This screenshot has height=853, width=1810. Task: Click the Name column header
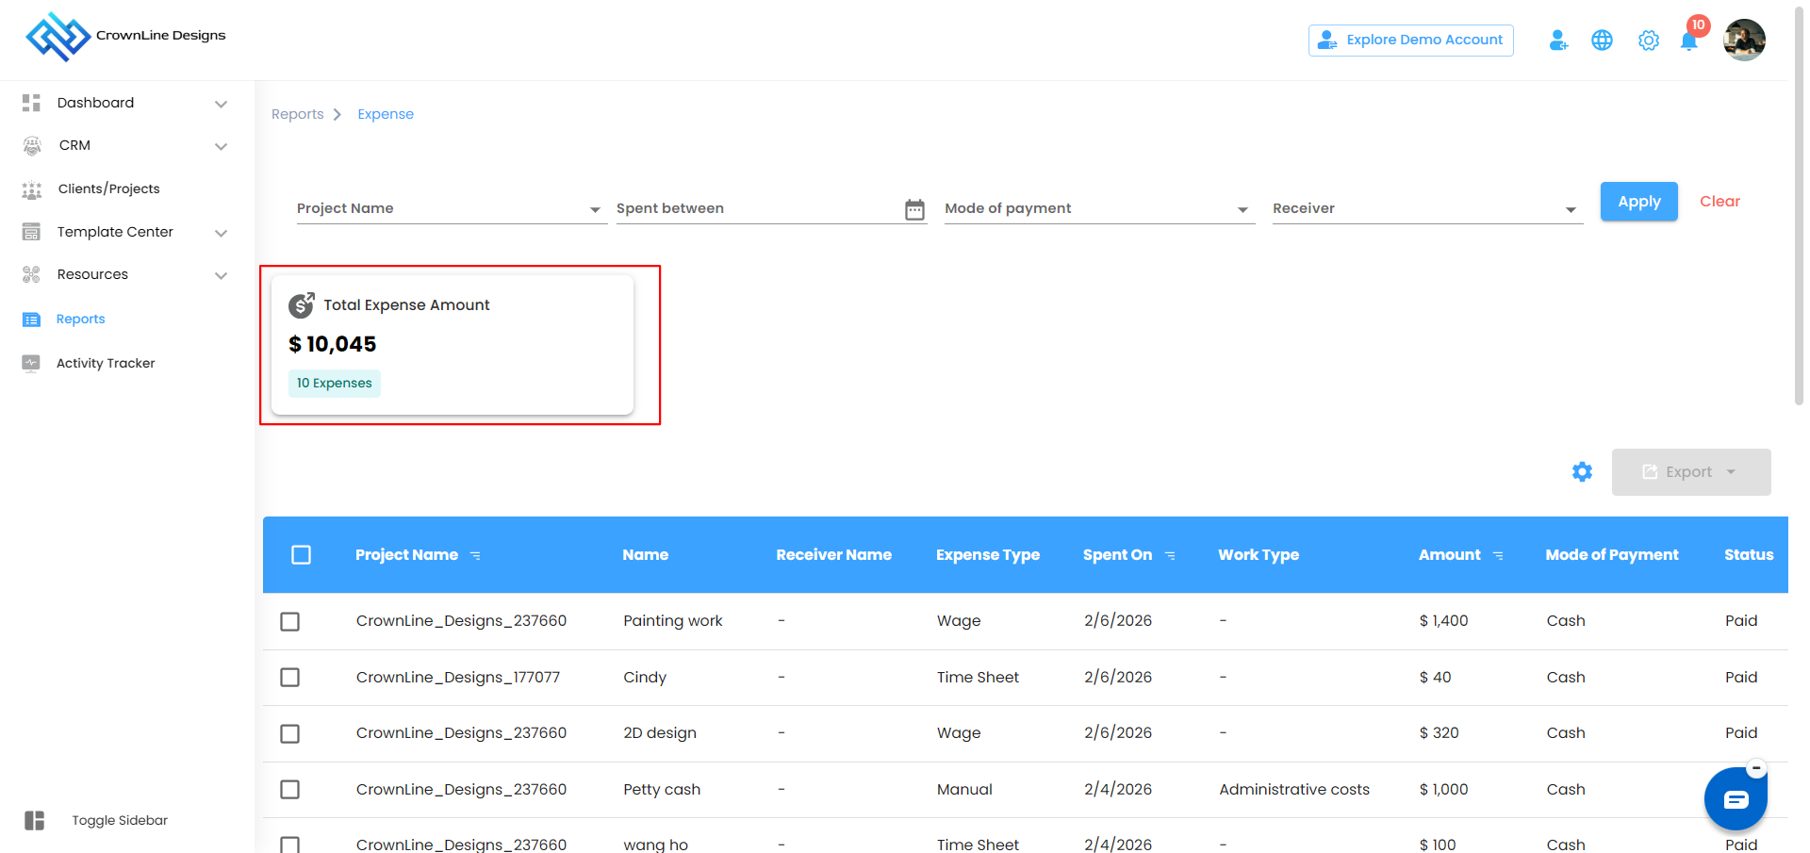pyautogui.click(x=646, y=555)
